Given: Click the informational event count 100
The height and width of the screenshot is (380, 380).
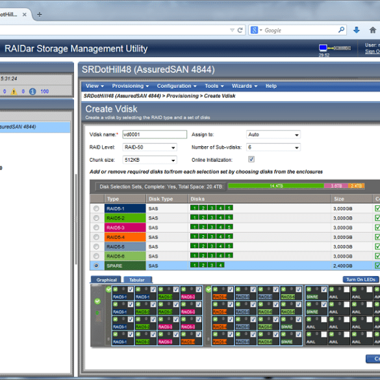Looking at the screenshot, I should point(45,92).
